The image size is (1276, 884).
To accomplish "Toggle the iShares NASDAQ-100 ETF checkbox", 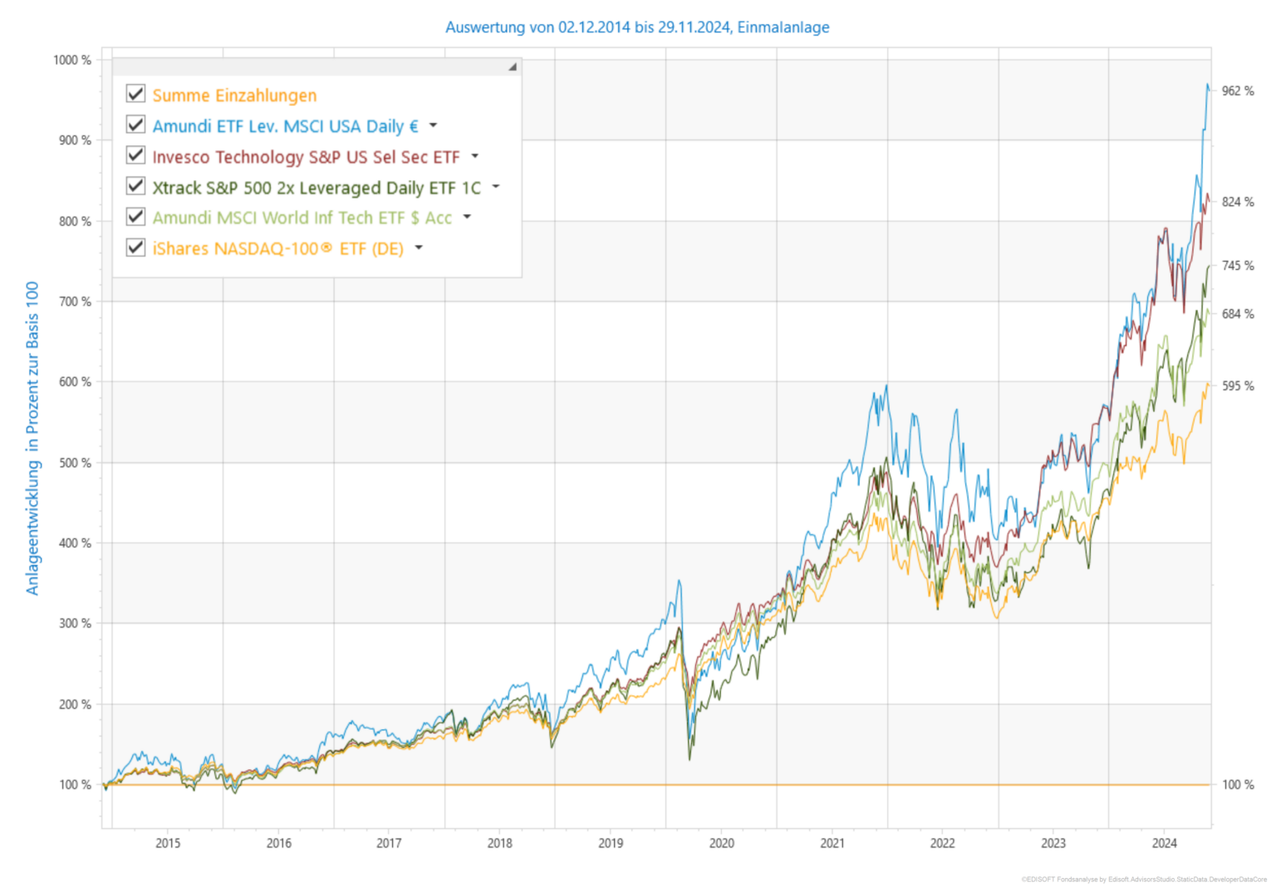I will click(x=136, y=248).
